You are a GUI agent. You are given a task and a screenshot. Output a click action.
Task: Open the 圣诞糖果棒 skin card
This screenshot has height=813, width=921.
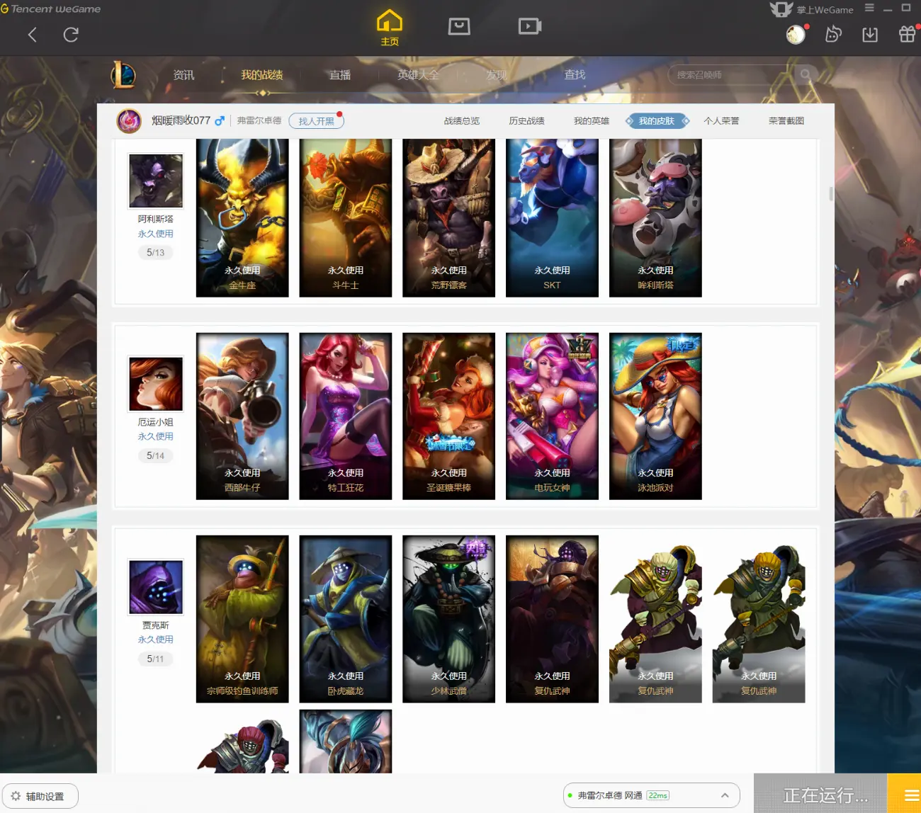[449, 416]
